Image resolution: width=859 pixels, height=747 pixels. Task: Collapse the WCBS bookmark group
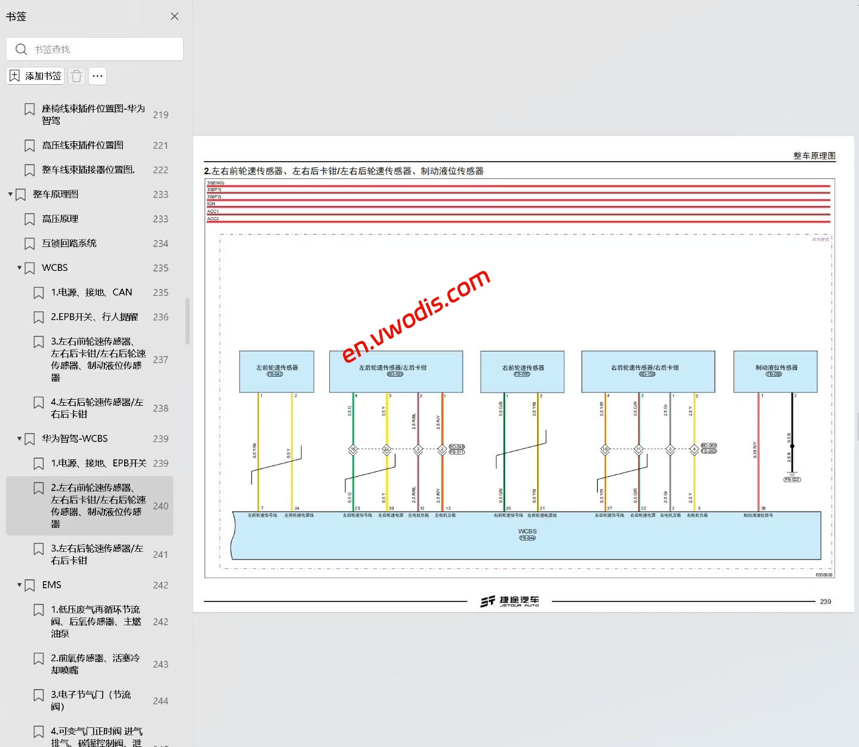click(19, 268)
